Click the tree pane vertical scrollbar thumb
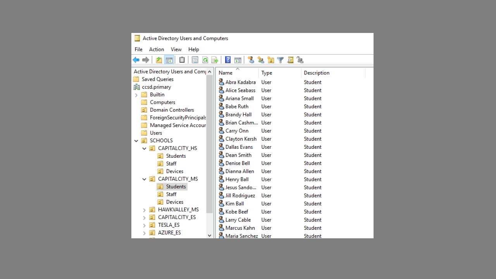The width and height of the screenshot is (496, 279). pyautogui.click(x=210, y=144)
